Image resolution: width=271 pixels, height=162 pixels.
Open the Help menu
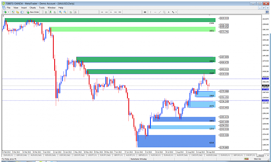click(61, 8)
